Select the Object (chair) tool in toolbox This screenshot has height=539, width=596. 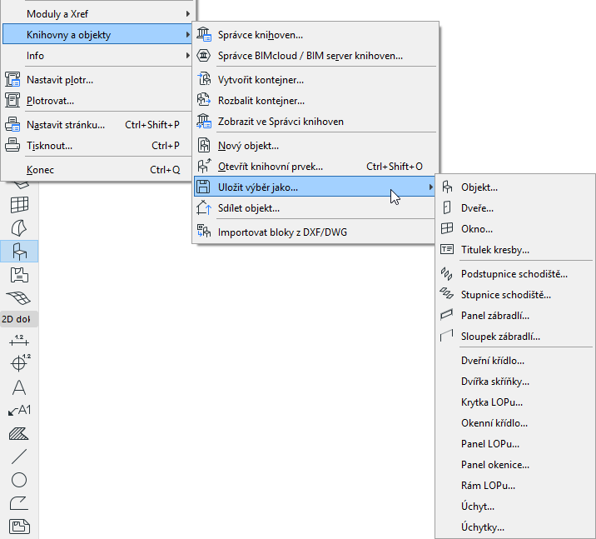pyautogui.click(x=19, y=252)
